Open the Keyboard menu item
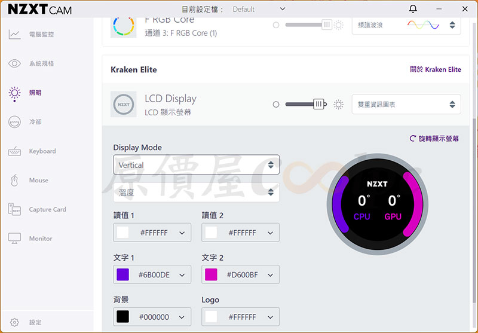The height and width of the screenshot is (333, 478). click(42, 151)
